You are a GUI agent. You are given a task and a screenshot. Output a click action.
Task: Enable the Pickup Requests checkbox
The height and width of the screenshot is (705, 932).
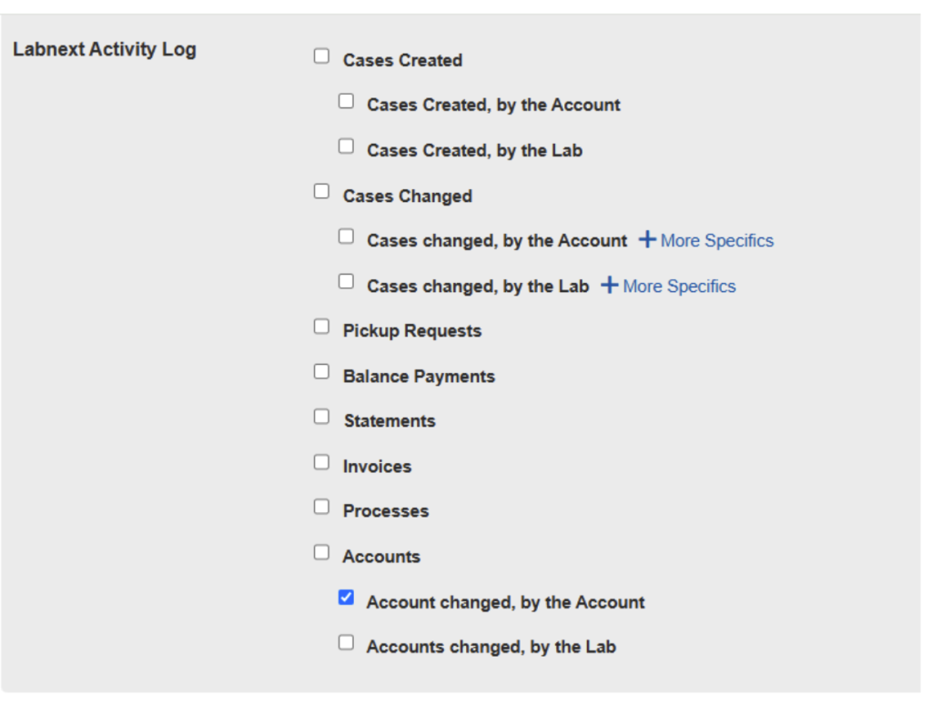pyautogui.click(x=321, y=327)
